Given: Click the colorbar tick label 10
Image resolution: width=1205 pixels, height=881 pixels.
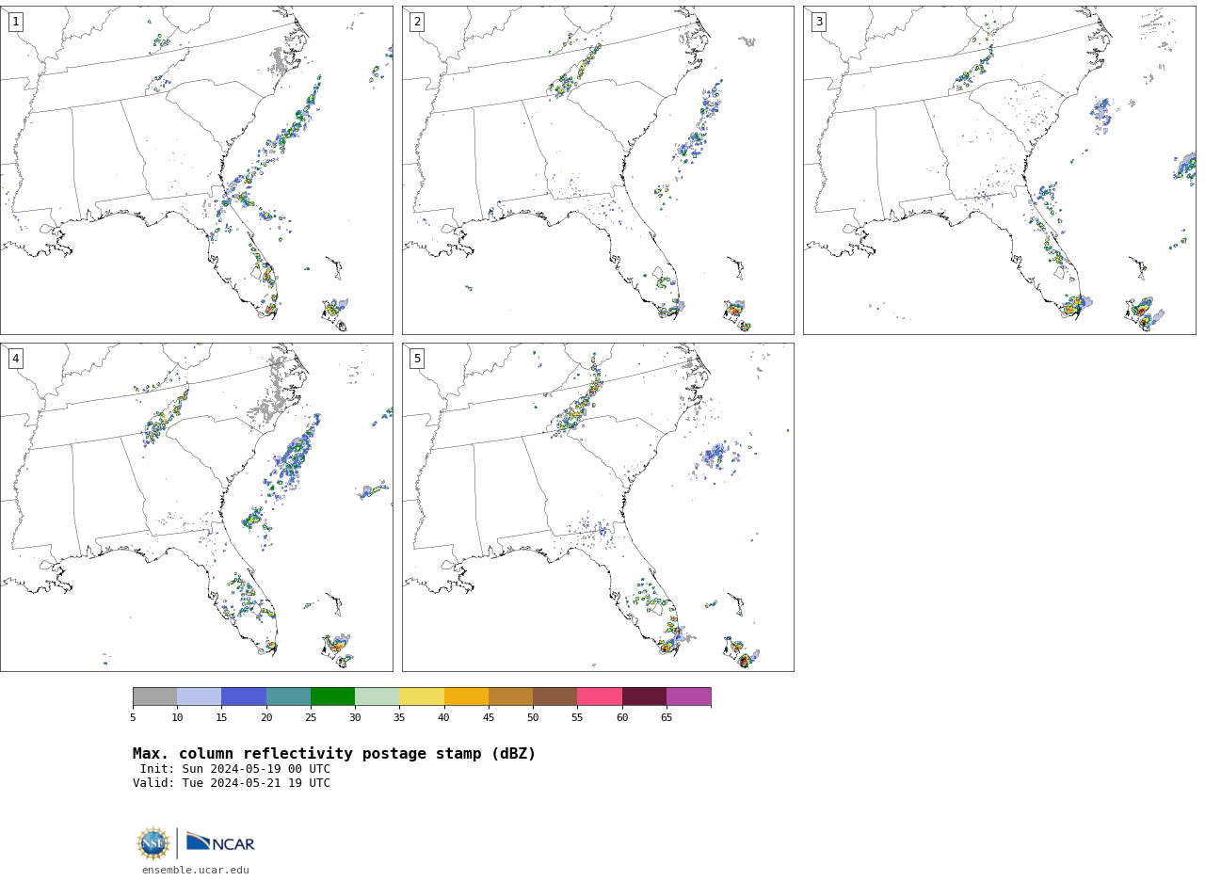Looking at the screenshot, I should click(x=177, y=718).
